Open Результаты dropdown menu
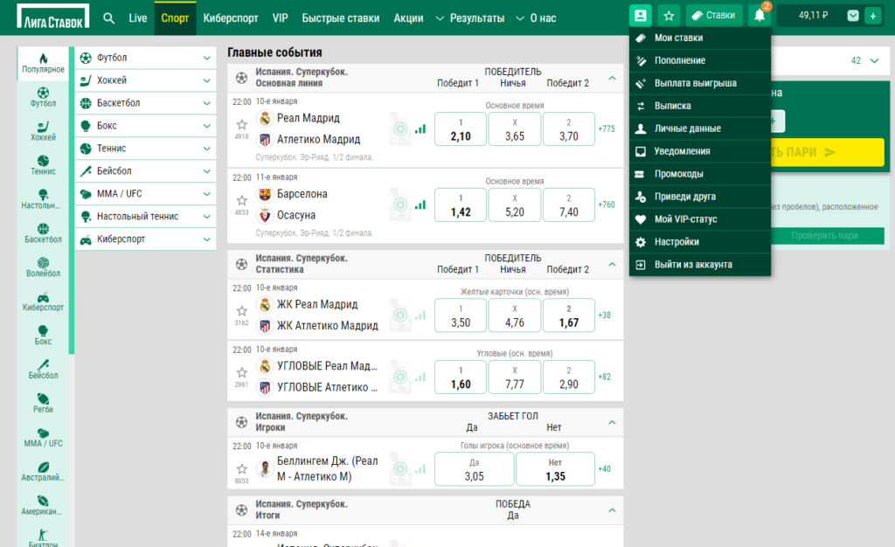This screenshot has width=895, height=547. 470,18
